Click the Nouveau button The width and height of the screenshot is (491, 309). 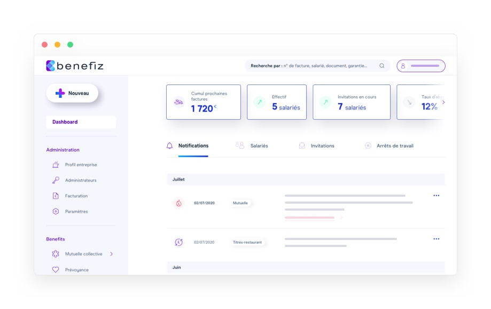(x=72, y=92)
